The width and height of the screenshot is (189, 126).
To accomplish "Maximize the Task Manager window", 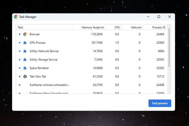I will pos(159,17).
